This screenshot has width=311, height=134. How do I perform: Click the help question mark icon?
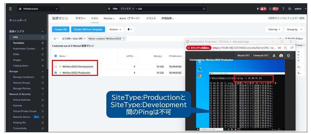click(x=283, y=9)
